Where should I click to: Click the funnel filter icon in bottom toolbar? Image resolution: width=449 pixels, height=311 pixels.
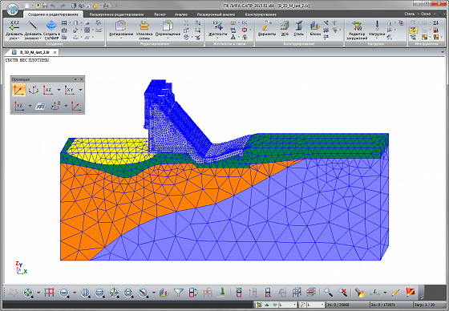[178, 293]
